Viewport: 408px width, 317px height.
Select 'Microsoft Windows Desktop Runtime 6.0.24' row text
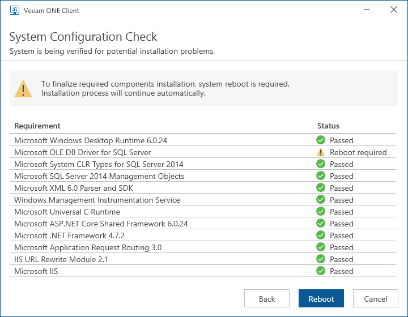(91, 140)
